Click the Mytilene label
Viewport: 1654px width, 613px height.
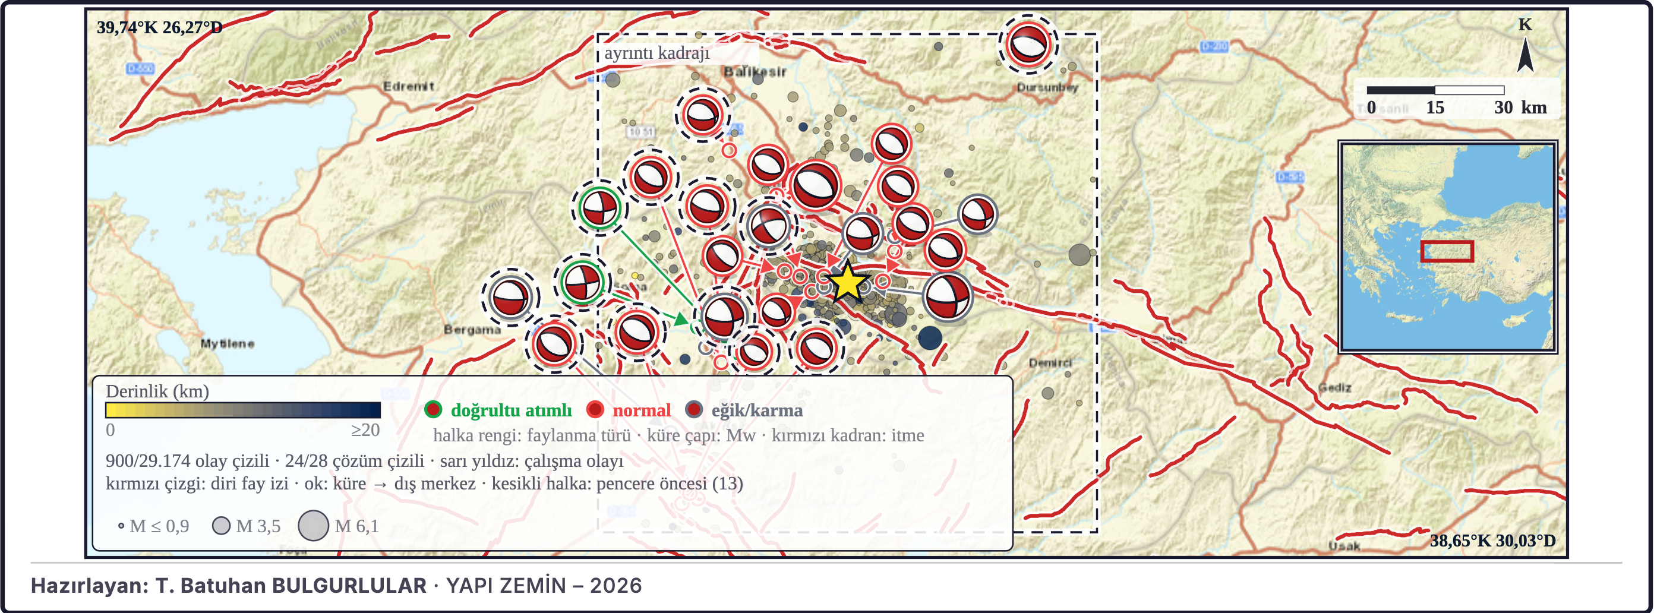[x=228, y=343]
